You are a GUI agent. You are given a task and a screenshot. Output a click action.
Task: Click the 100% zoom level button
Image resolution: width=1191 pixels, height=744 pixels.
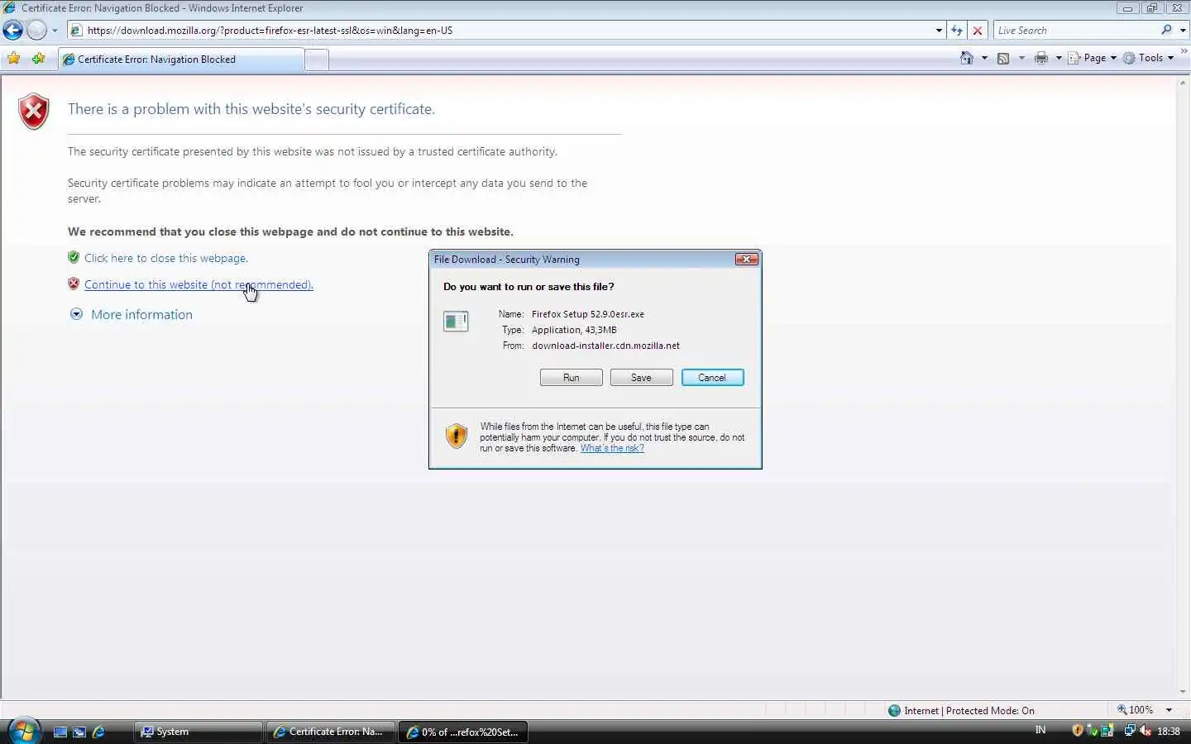(1136, 709)
